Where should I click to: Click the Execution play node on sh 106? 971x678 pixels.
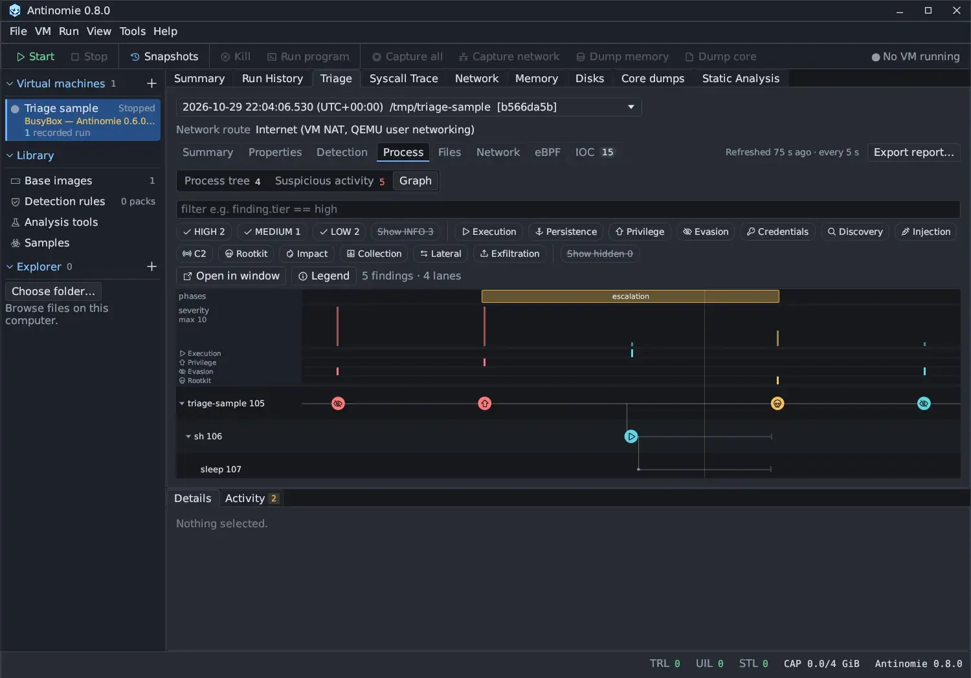click(x=631, y=437)
